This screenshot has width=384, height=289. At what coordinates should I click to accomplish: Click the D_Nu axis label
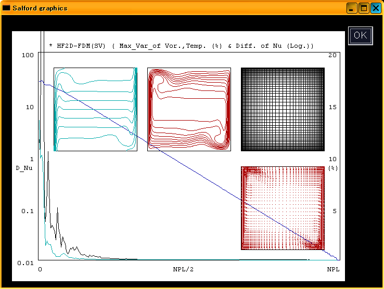tap(24, 168)
